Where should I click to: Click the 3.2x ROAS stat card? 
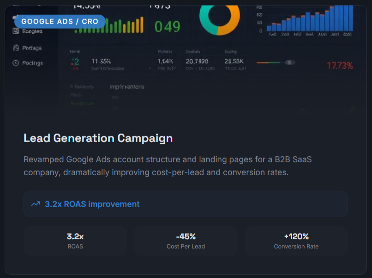tap(75, 241)
